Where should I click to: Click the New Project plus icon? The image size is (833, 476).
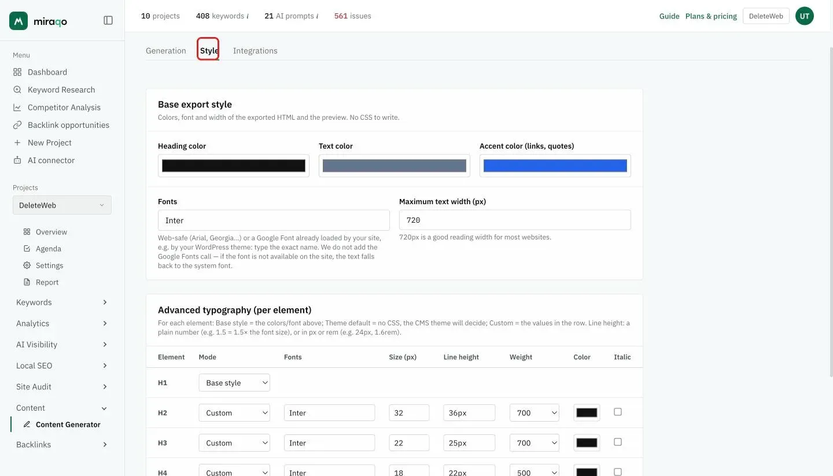[17, 143]
